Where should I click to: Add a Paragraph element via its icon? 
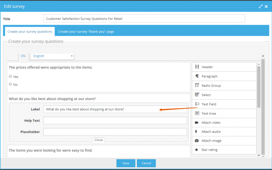click(197, 76)
